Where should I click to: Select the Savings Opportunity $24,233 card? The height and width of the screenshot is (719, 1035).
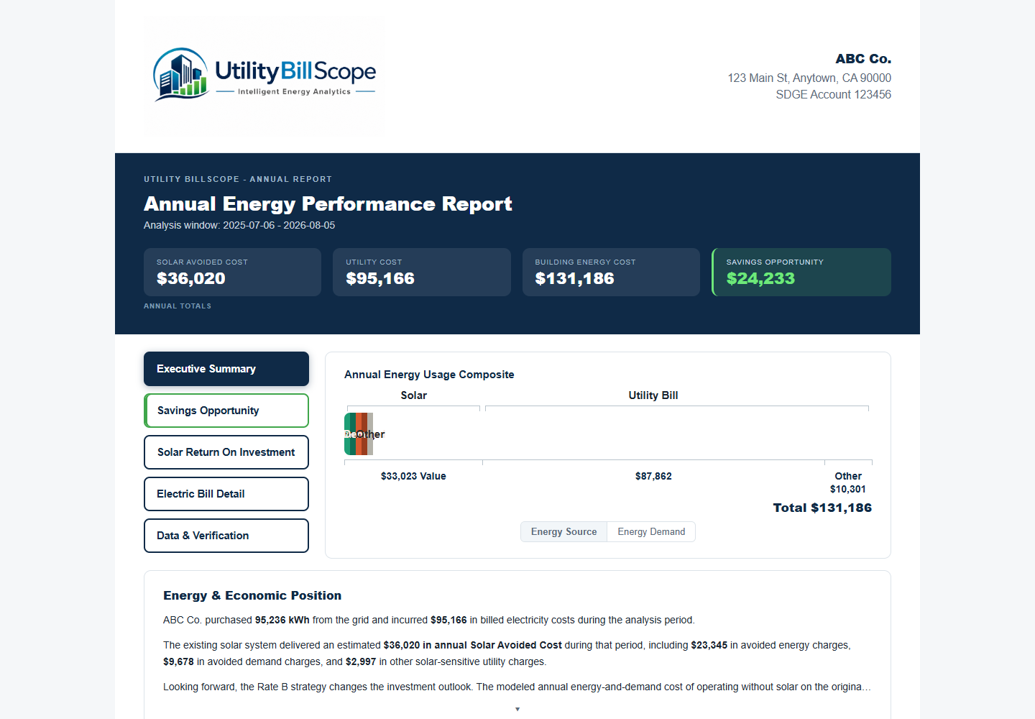[x=801, y=272]
